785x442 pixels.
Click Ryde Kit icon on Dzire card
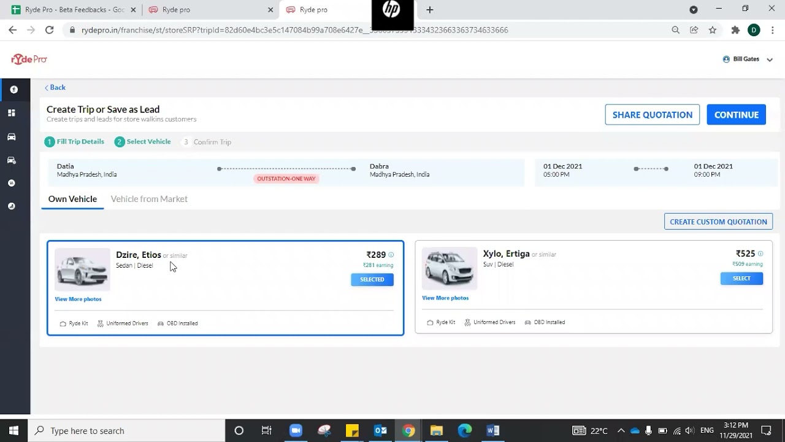coord(63,324)
